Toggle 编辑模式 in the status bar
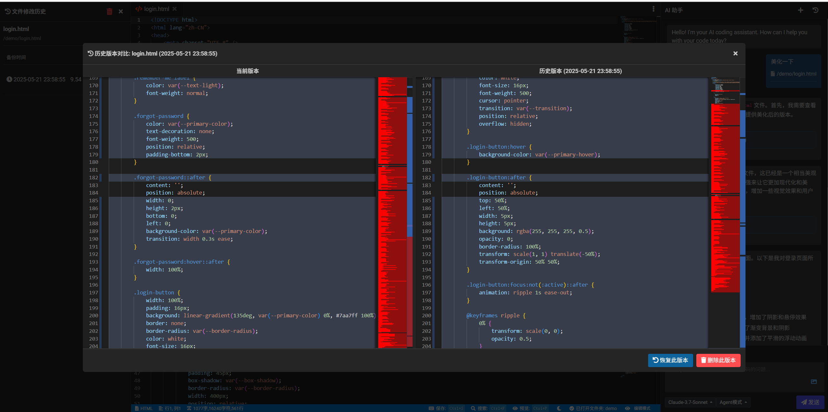Screen dimensions: 828x412 point(638,408)
